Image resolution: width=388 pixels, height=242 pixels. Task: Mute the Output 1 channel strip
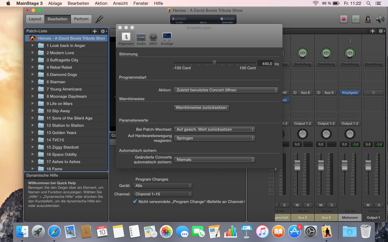click(368, 205)
